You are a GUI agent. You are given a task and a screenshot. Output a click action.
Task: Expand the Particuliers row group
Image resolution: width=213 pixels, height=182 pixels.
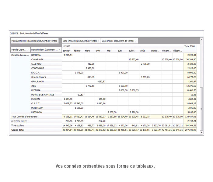coord(12,125)
